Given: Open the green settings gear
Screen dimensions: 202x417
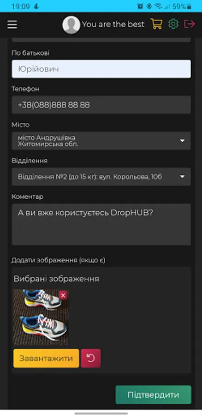Looking at the screenshot, I should (x=173, y=24).
